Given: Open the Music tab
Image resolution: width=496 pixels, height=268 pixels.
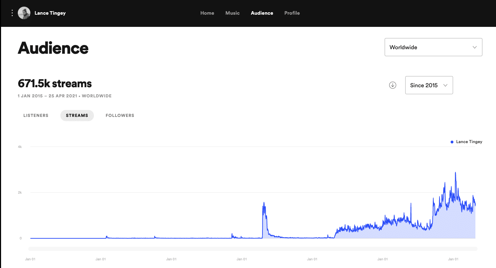Looking at the screenshot, I should [x=232, y=13].
